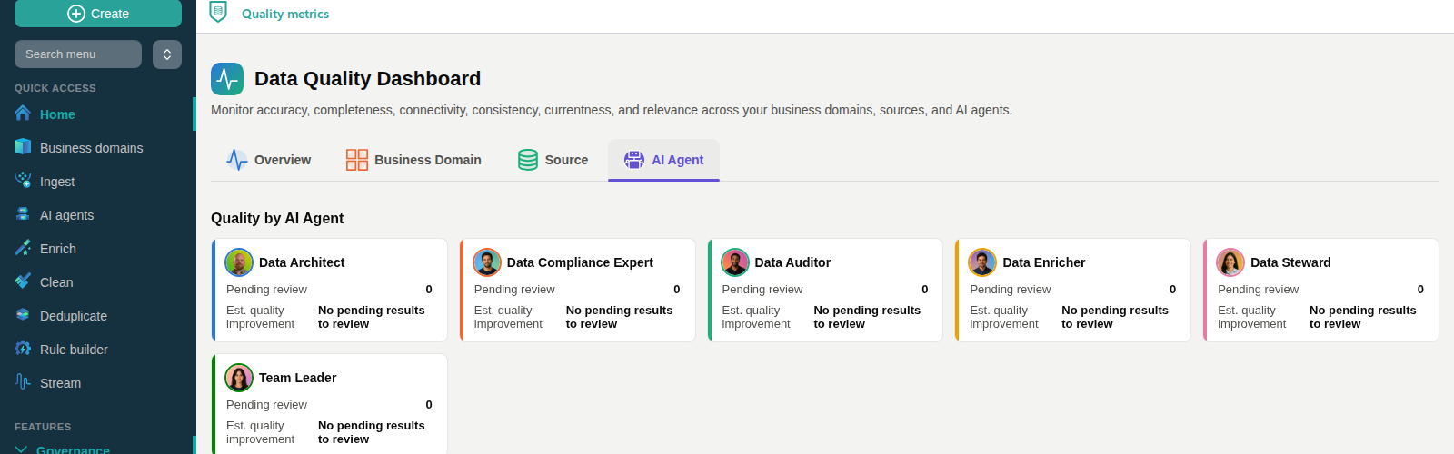Toggle the sidebar expand/collapse chevron button
The width and height of the screenshot is (1454, 454).
(x=167, y=54)
